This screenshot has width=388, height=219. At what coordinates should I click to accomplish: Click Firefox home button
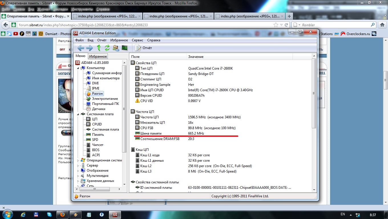[x=382, y=25]
